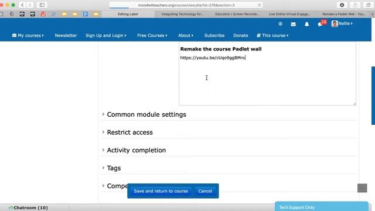375x211 pixels.
Task: Open the Nellie user menu
Action: (345, 23)
